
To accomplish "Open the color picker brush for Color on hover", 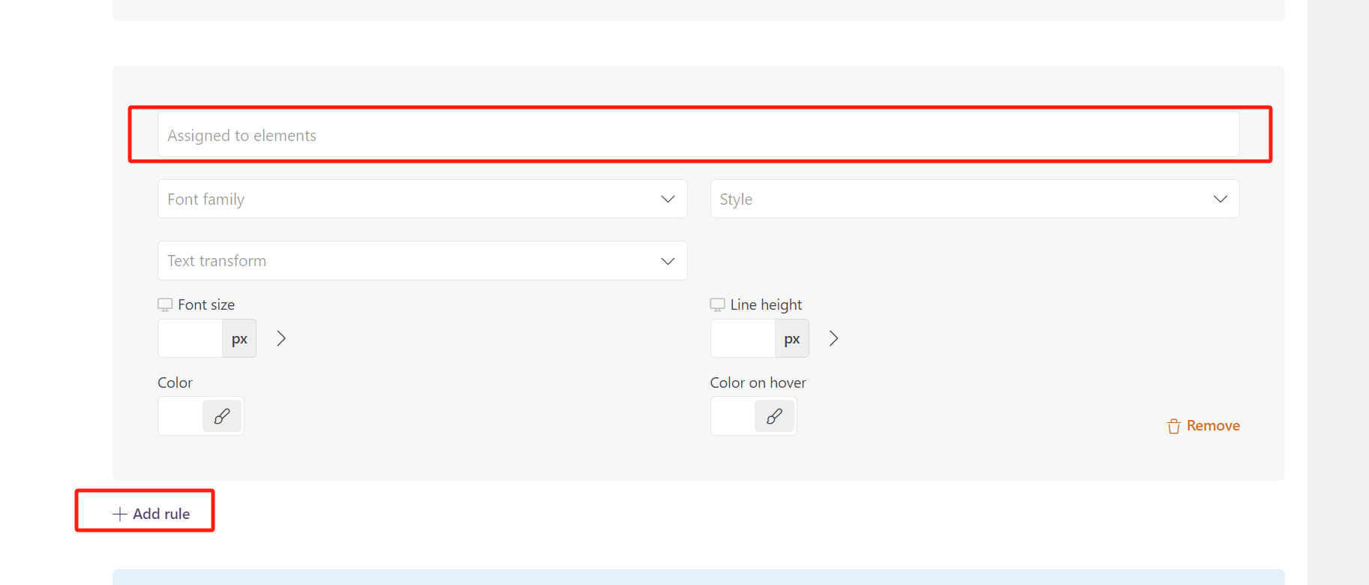I will pos(774,416).
